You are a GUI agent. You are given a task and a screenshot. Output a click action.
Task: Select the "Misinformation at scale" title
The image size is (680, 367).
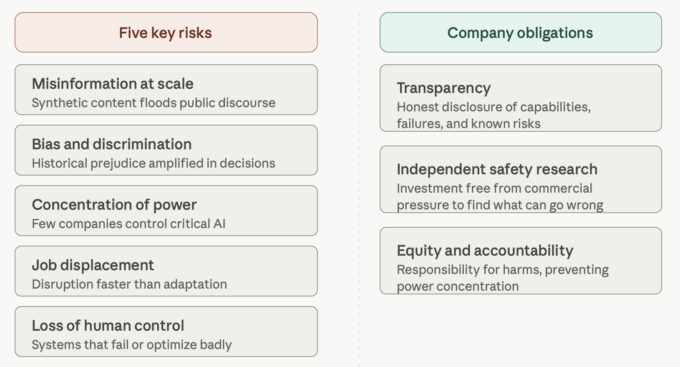click(113, 84)
